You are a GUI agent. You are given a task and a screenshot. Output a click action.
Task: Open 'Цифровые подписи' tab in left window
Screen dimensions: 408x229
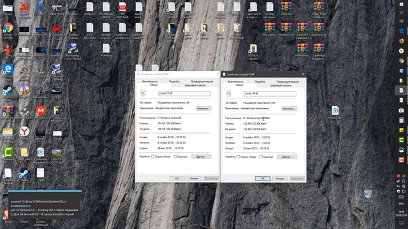tap(195, 85)
